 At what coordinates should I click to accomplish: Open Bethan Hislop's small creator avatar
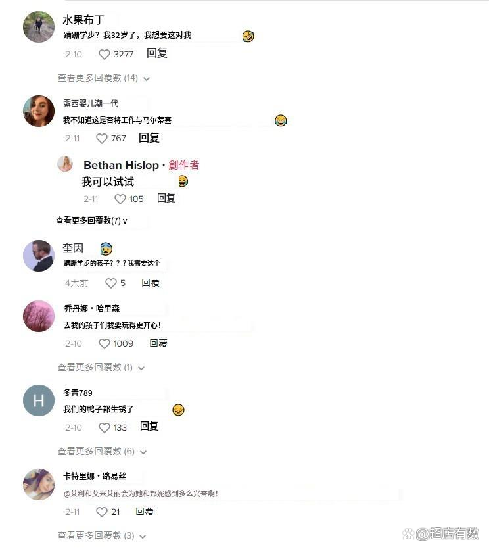click(65, 164)
